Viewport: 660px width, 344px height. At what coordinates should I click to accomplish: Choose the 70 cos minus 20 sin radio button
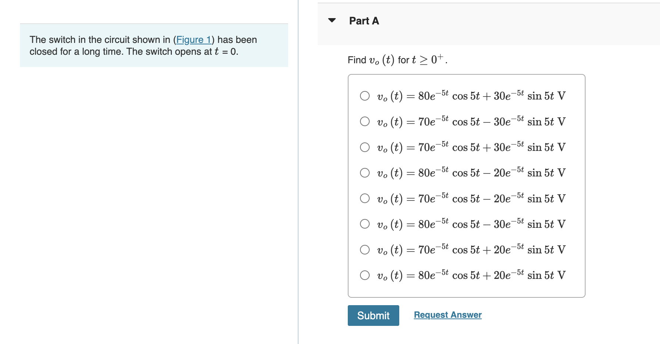365,199
